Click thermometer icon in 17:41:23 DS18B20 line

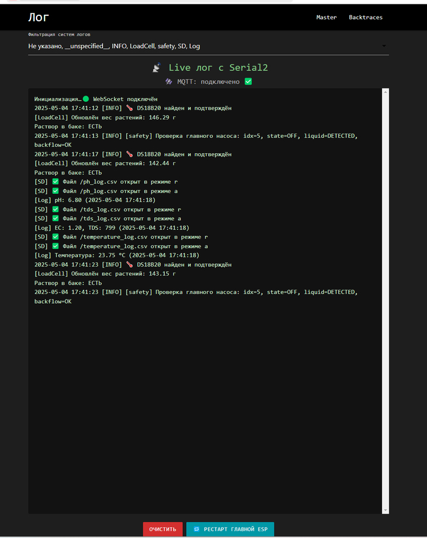[x=129, y=265]
